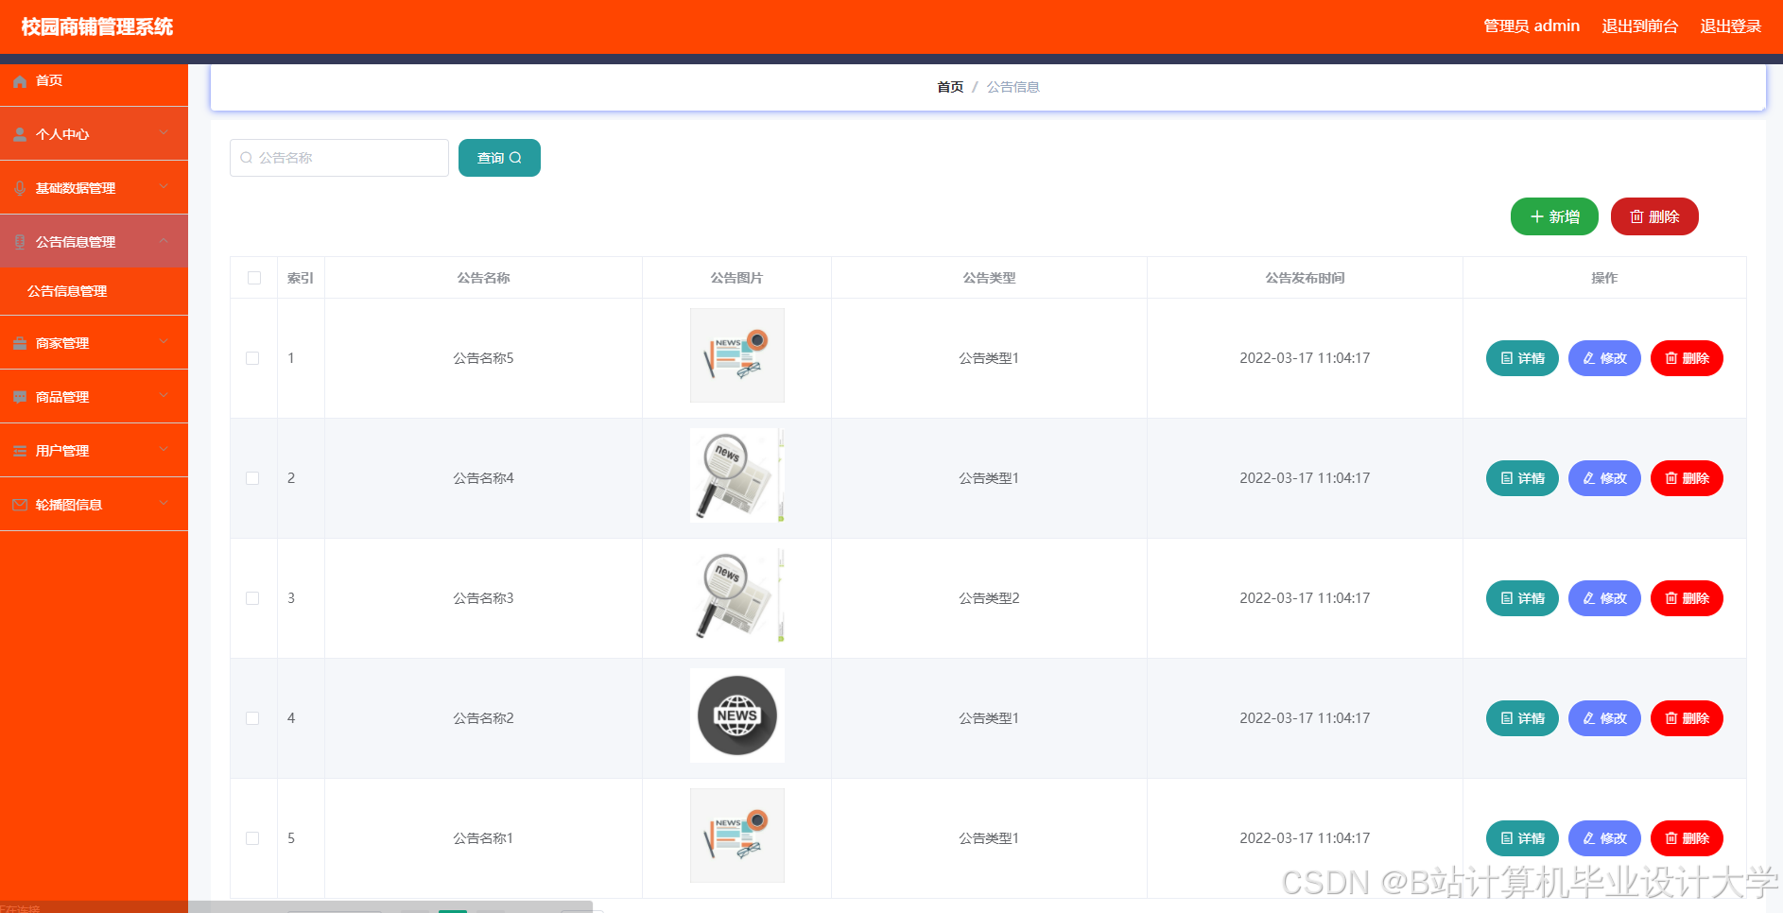
Task: Expand the 基础数据管理 menu chevron
Action: coord(164,187)
